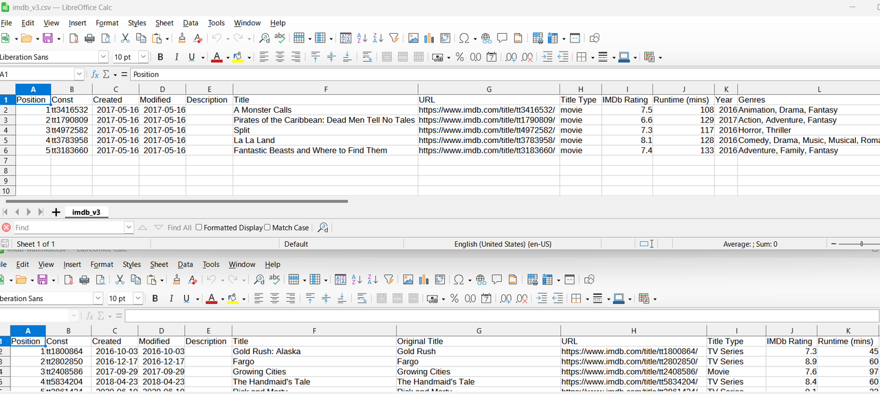Click Sort Descending icon, top window
The image size is (880, 394).
[x=377, y=38]
